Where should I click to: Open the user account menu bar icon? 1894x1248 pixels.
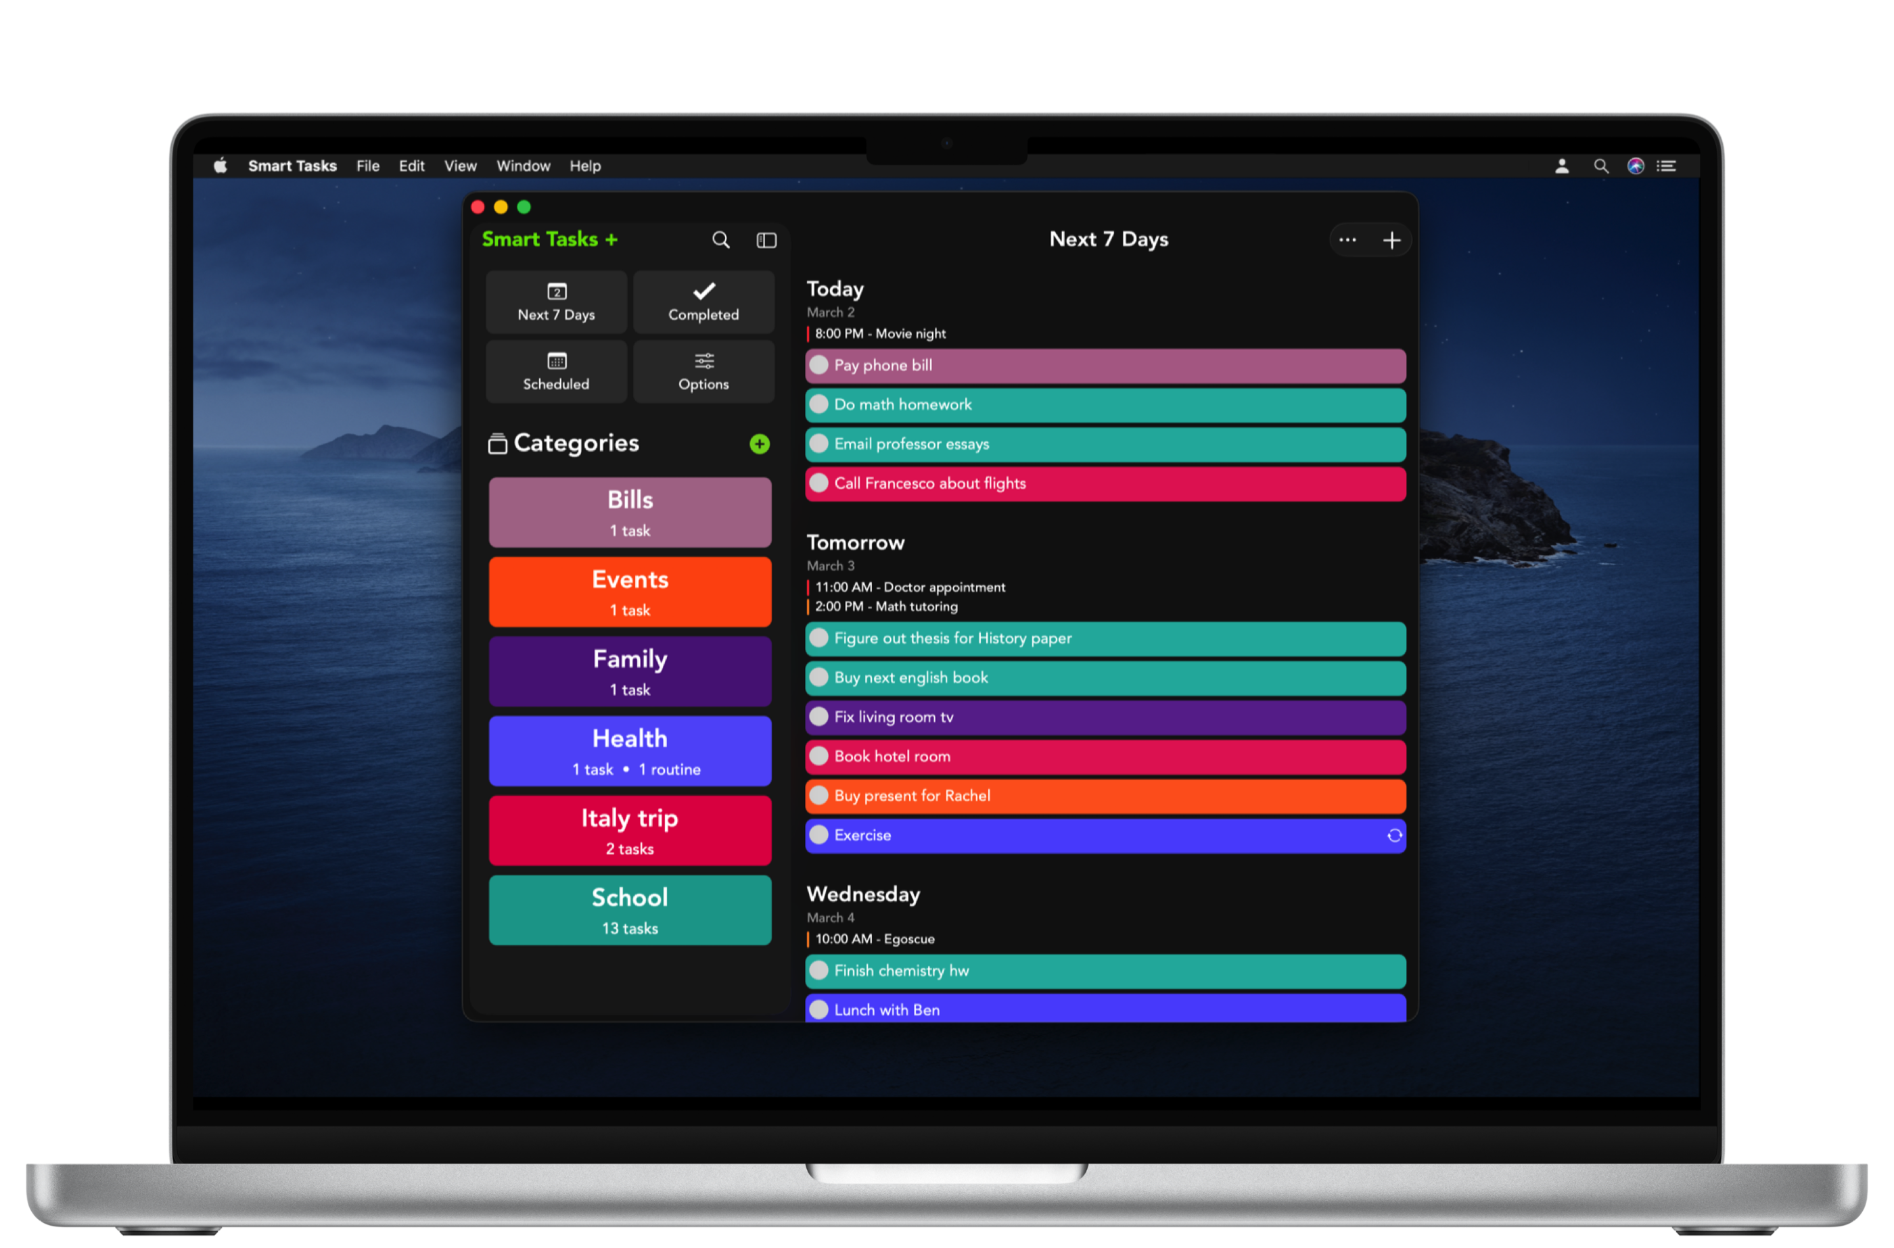click(1562, 166)
